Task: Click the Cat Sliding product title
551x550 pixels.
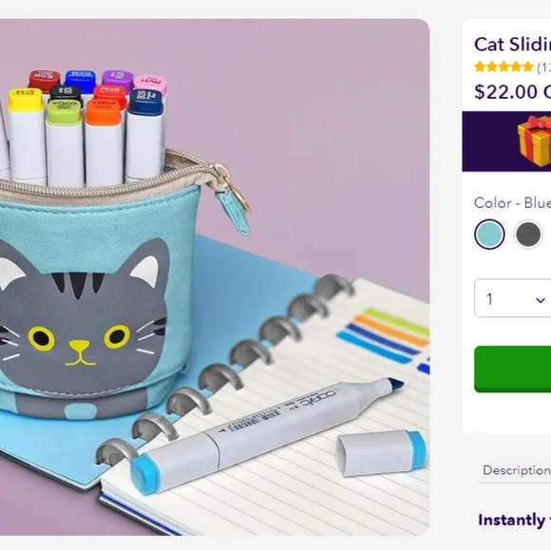Action: [513, 45]
